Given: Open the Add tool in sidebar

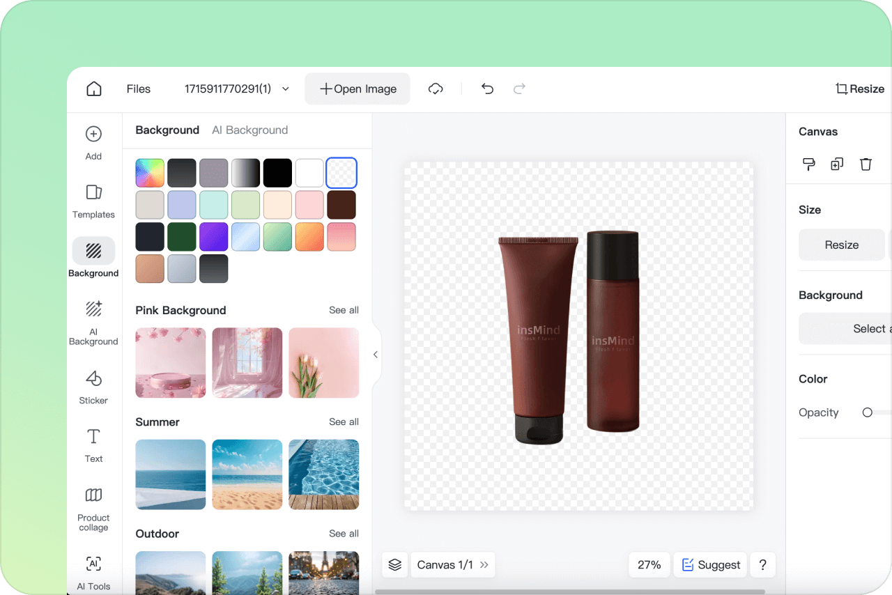Looking at the screenshot, I should coord(93,143).
